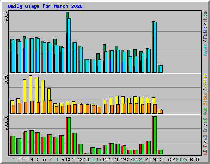Click day 5 on the date axis
Image resolution: width=210 pixels, height=164 pixels.
[x=38, y=159]
